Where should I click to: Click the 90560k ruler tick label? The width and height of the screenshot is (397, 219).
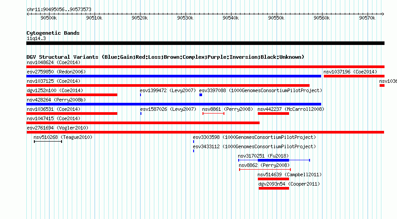322,18
